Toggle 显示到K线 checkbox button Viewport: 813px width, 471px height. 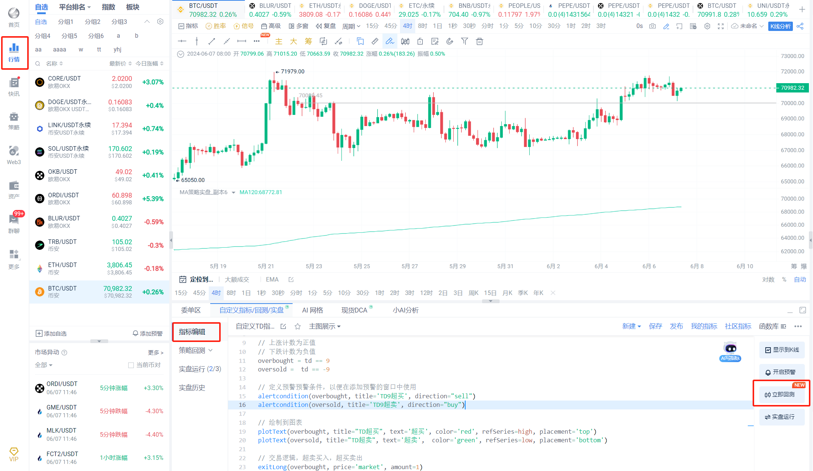coord(782,350)
